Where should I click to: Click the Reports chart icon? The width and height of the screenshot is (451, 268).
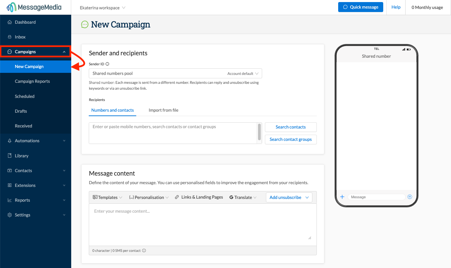point(10,200)
